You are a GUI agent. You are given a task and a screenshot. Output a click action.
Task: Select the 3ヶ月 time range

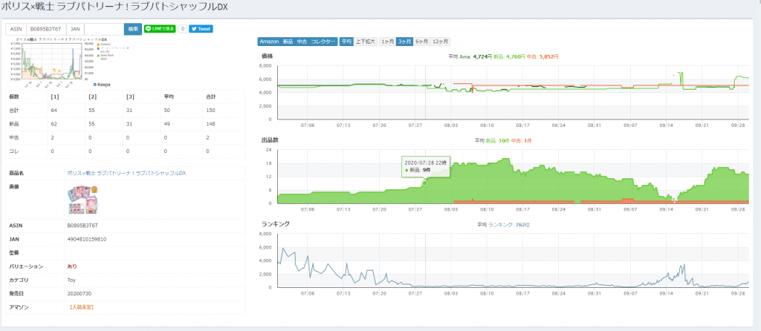pyautogui.click(x=404, y=42)
